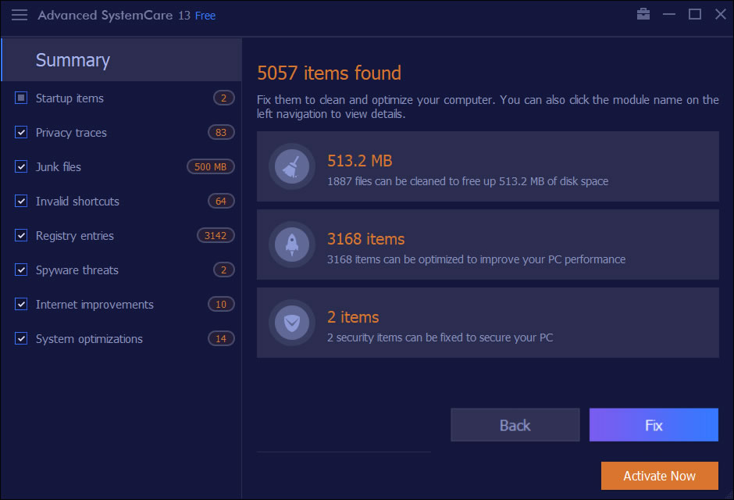Toggle the Startup items checkbox
The image size is (734, 500).
(x=20, y=98)
